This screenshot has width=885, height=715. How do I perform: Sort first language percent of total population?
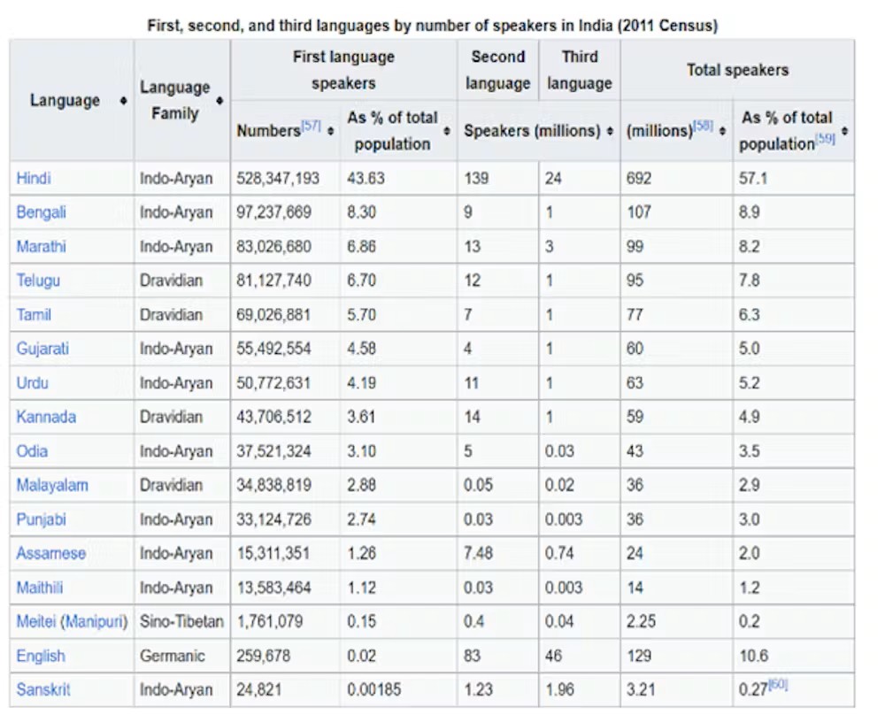click(x=446, y=131)
